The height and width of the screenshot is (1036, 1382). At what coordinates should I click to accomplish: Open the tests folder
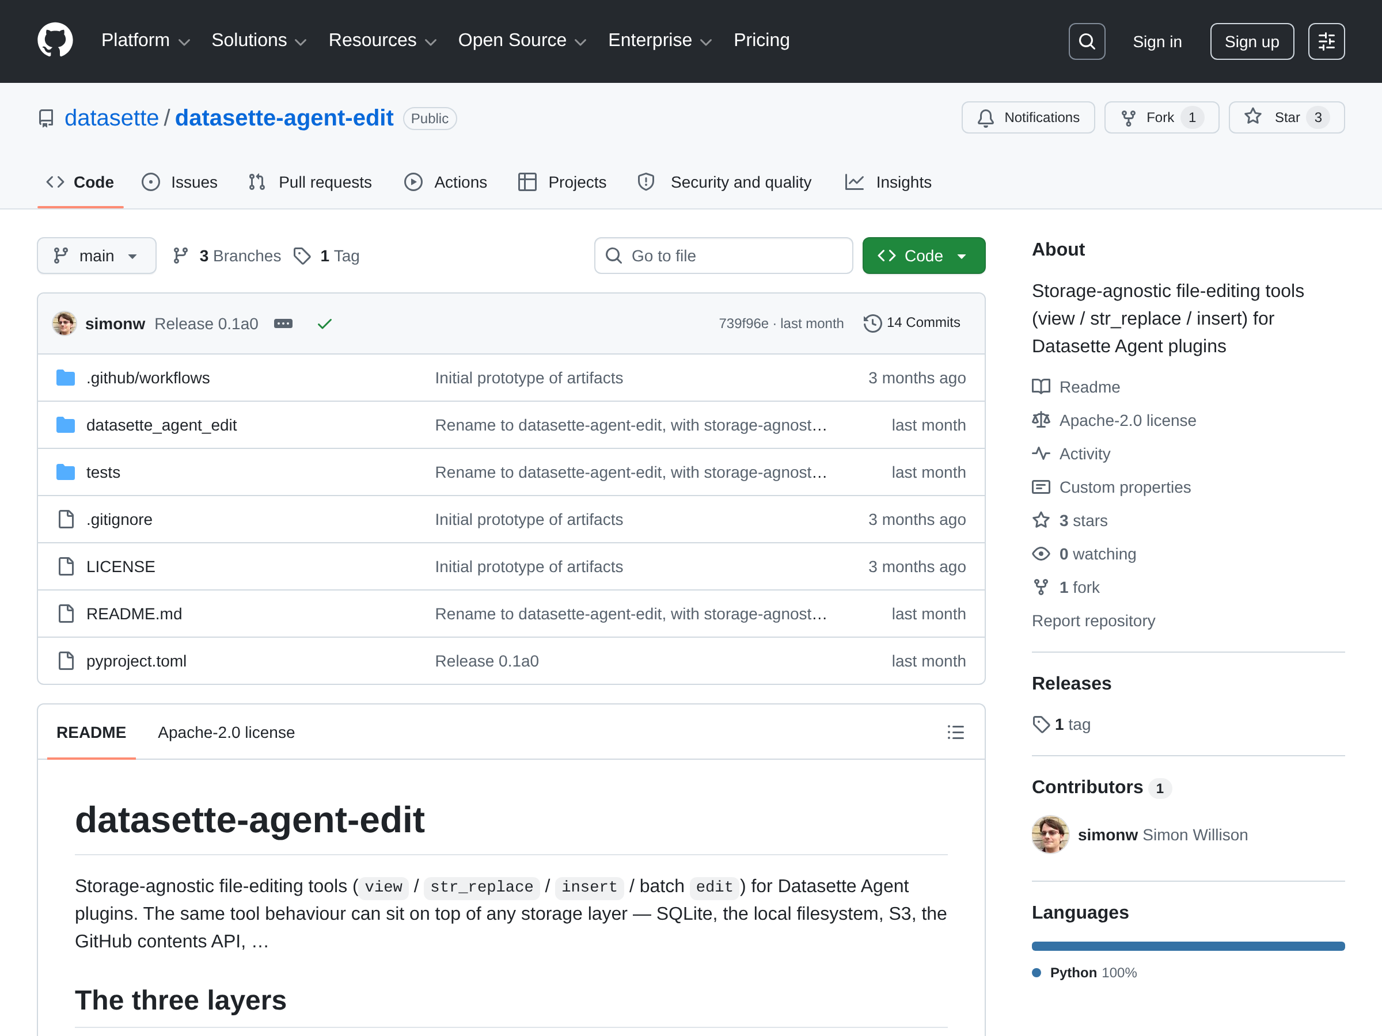click(103, 472)
